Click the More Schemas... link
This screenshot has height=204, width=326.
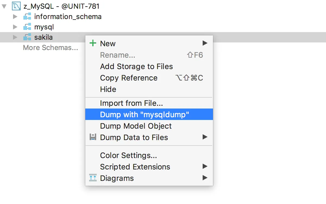pyautogui.click(x=50, y=48)
